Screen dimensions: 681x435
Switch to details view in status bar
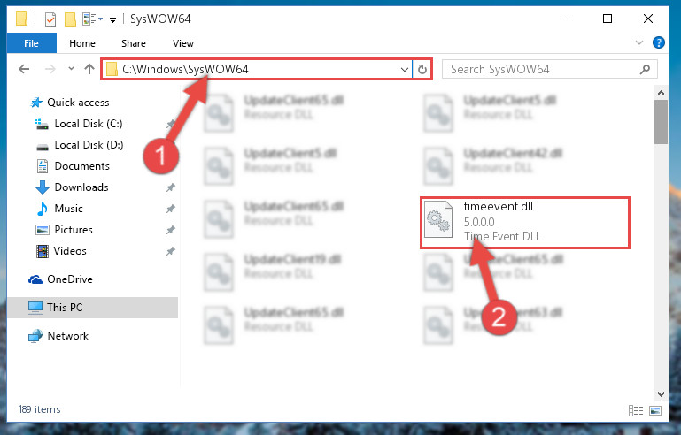point(636,410)
